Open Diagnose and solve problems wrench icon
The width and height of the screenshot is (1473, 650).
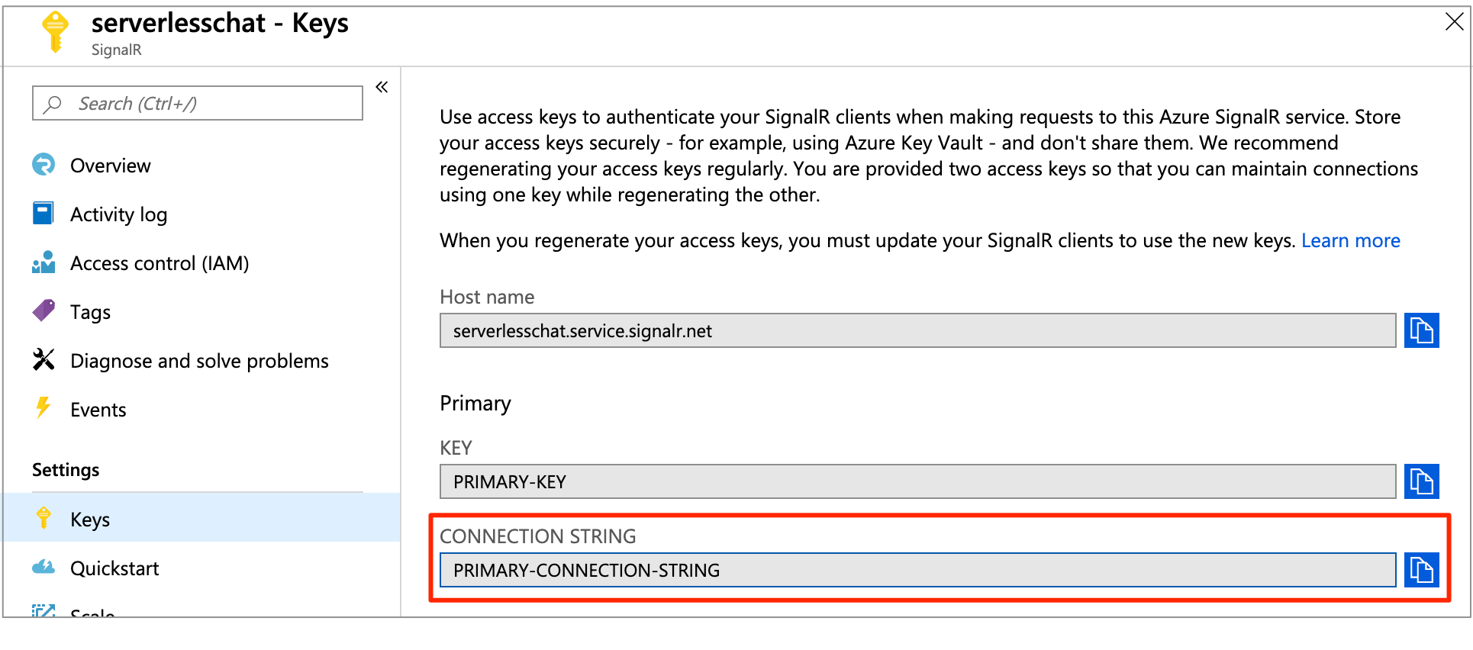point(43,360)
